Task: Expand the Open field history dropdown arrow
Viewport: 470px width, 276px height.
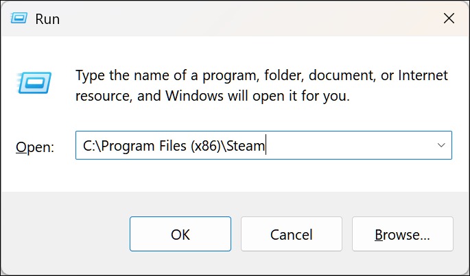Action: [441, 145]
